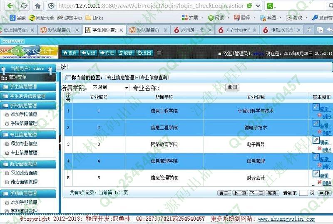This screenshot has width=333, height=224.
Task: Click the address bar shield icon
Action: (x=51, y=6)
